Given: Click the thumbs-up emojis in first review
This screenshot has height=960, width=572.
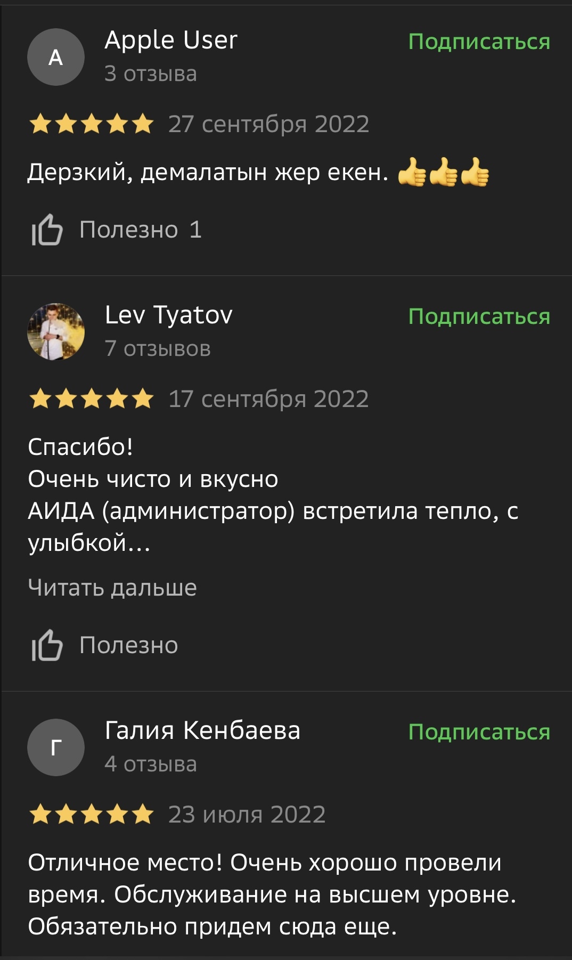Looking at the screenshot, I should tap(443, 173).
